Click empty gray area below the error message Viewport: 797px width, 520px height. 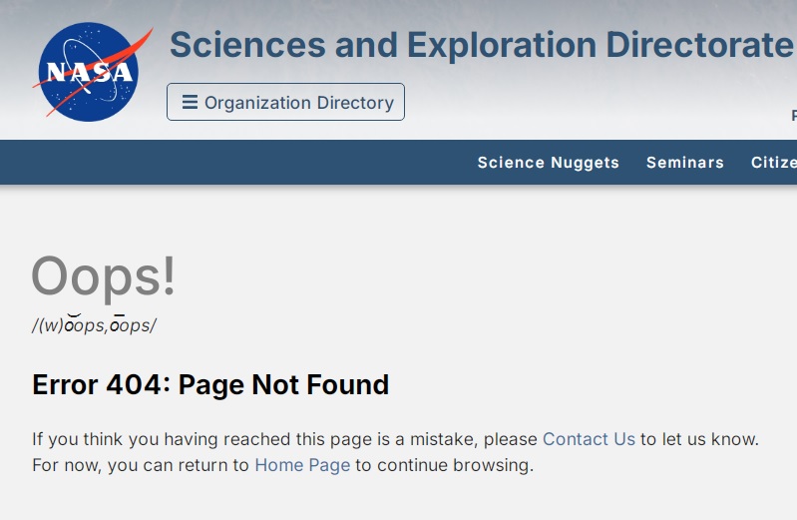(399, 499)
